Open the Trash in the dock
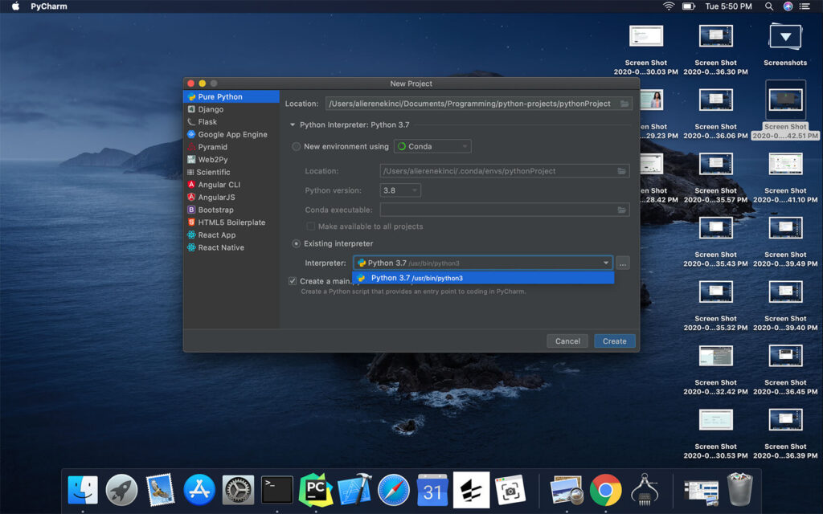 740,489
